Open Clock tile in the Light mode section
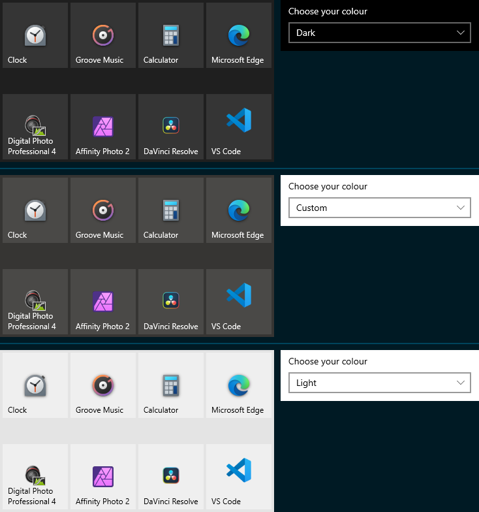The image size is (479, 512). [x=35, y=385]
